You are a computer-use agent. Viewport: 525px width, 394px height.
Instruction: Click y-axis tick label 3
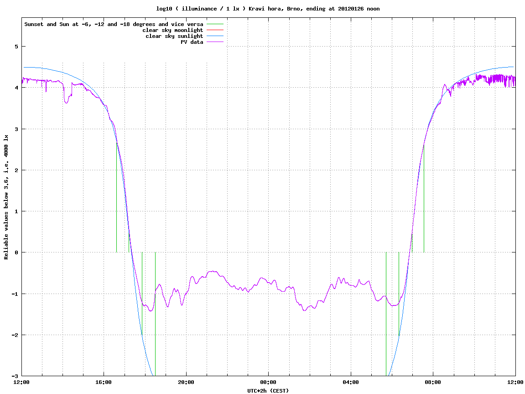[16, 129]
